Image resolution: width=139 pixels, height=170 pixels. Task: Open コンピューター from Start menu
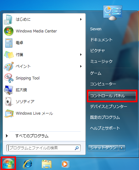103,84
